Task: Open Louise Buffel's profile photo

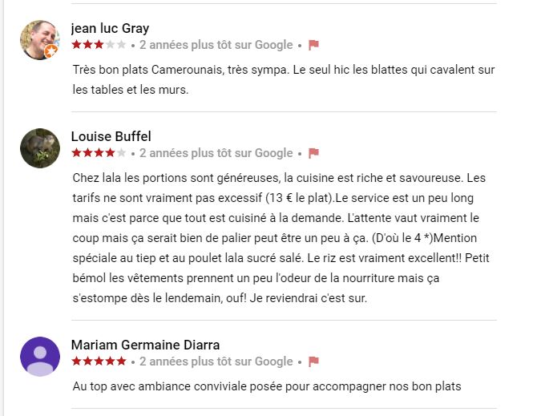Action: point(40,148)
